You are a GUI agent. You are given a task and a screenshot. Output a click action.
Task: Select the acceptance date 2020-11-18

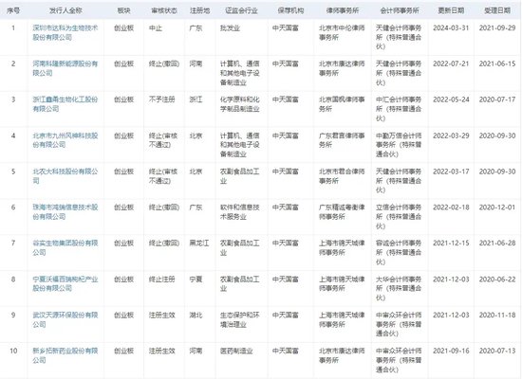(x=497, y=315)
